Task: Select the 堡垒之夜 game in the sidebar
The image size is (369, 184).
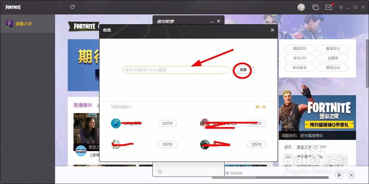Action: [x=28, y=24]
